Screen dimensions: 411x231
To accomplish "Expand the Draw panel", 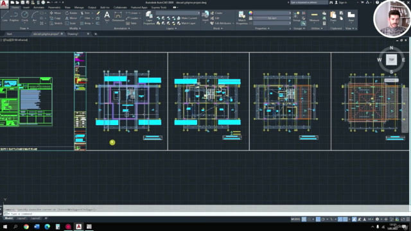I will coord(24,28).
